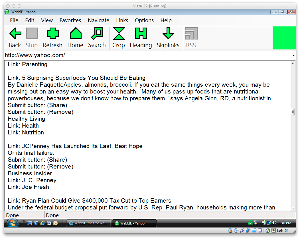Image resolution: width=300 pixels, height=239 pixels.
Task: Click the yahoo.com address field
Action: pyautogui.click(x=147, y=55)
